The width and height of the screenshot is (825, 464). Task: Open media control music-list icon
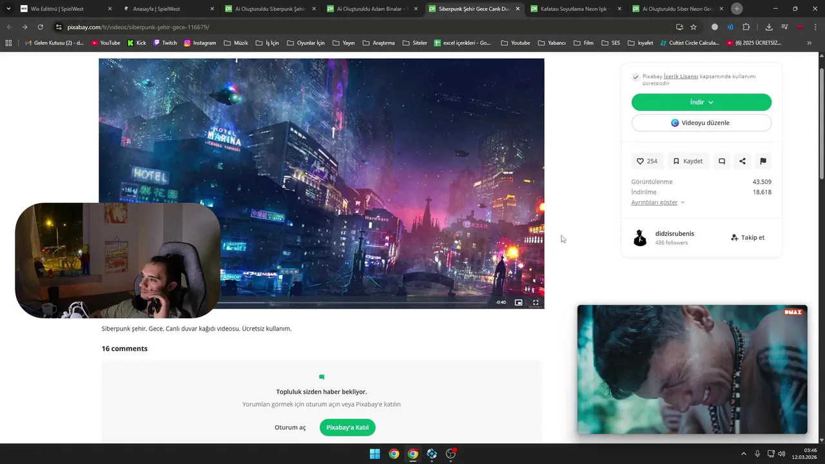pyautogui.click(x=784, y=27)
